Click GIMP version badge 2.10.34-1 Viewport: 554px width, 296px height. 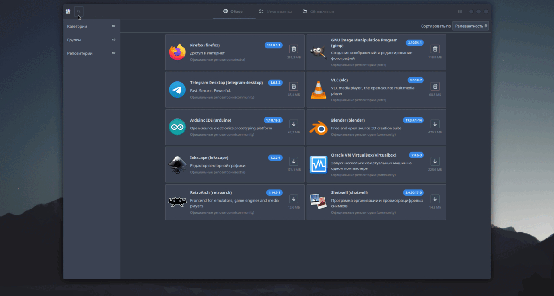(x=415, y=42)
